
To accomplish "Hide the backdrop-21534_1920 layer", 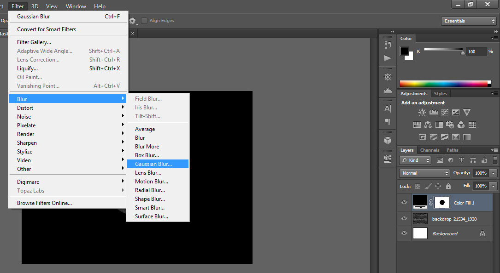I will click(x=404, y=218).
